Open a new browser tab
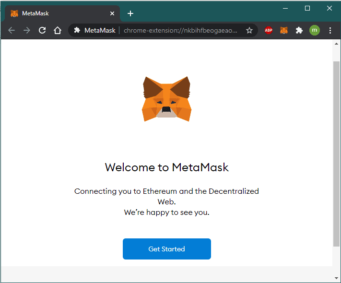 (x=130, y=13)
